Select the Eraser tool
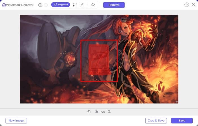 (93, 5)
